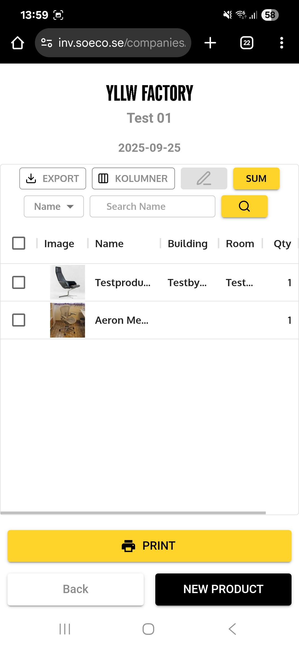
Task: Open the browser three-dot menu
Action: [282, 43]
